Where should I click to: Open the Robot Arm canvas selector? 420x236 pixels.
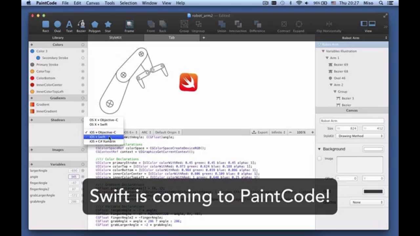click(352, 38)
